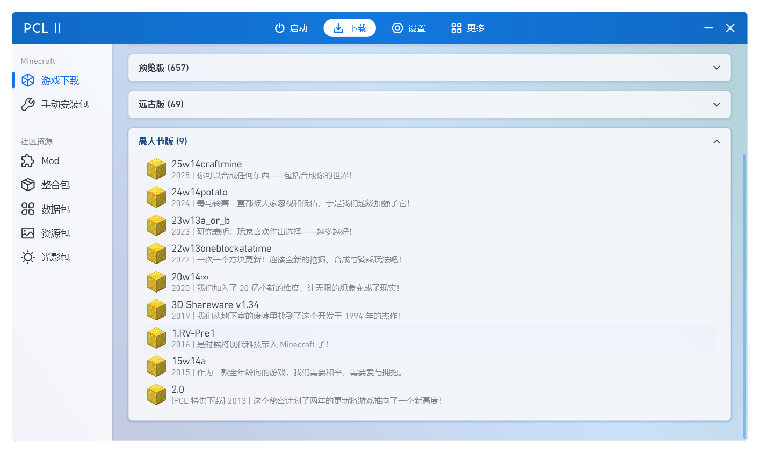
Task: Open the 设置 settings tab
Action: pyautogui.click(x=409, y=28)
